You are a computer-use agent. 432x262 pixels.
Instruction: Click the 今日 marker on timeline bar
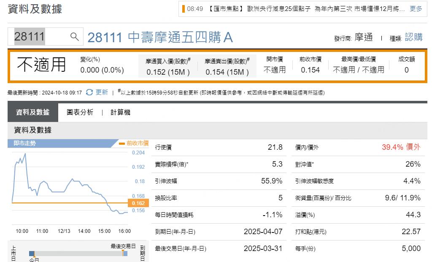point(32,254)
